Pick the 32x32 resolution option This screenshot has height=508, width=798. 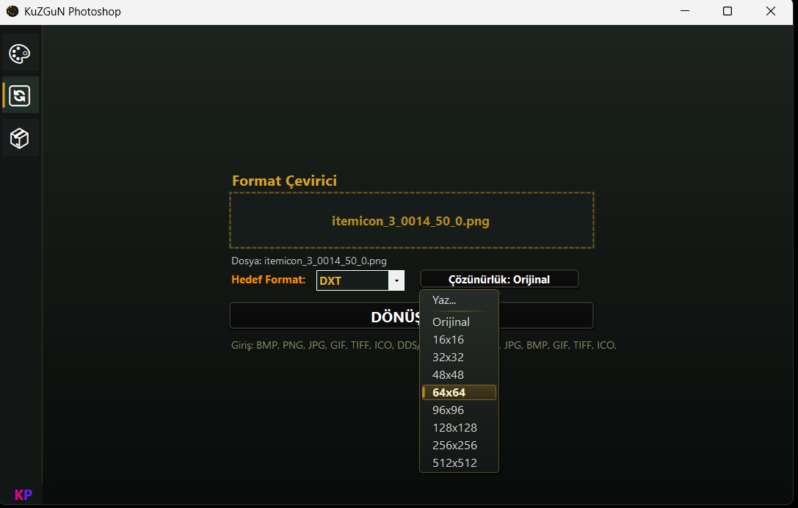(459, 358)
